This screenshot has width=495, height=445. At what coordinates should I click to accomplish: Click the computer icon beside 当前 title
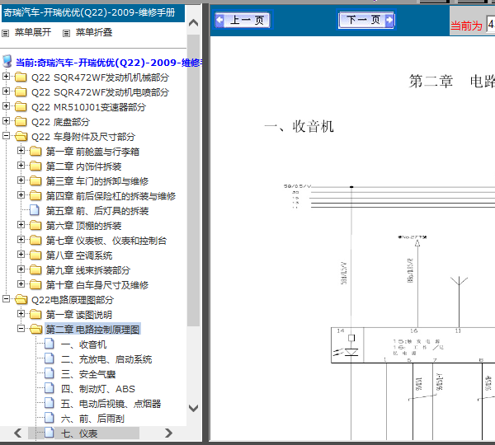click(x=7, y=61)
